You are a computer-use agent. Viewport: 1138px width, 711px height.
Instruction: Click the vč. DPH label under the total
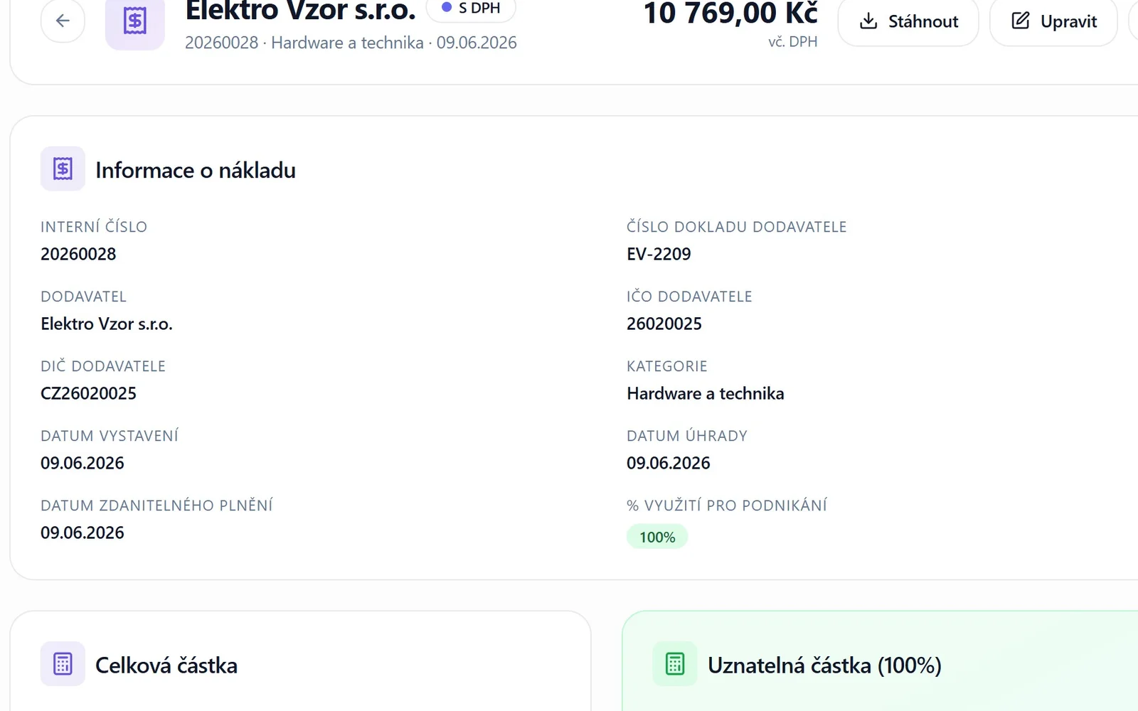[793, 42]
